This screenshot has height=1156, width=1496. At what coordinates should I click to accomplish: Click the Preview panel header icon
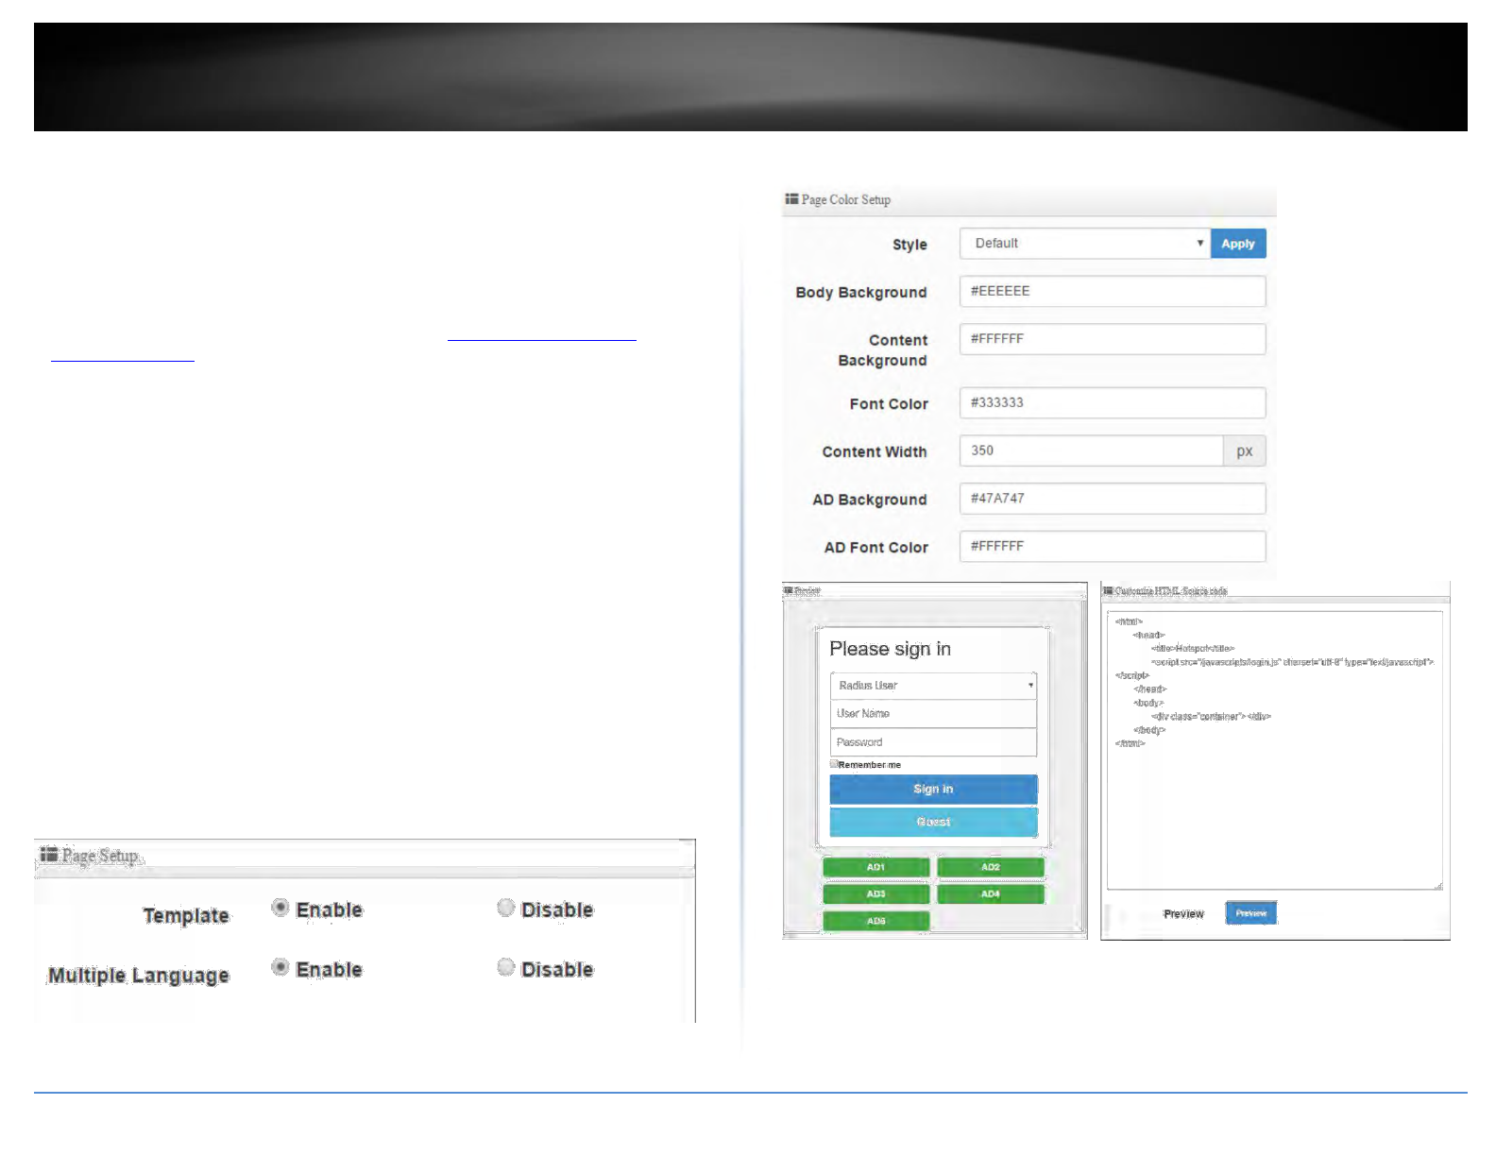788,591
